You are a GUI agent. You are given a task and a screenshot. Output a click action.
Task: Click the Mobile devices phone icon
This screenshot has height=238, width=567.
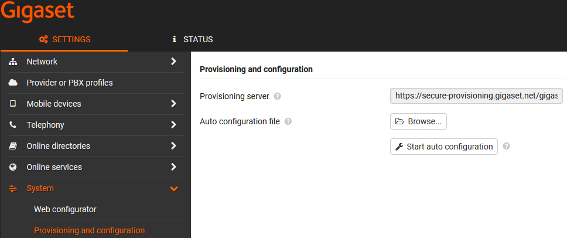[x=13, y=104]
